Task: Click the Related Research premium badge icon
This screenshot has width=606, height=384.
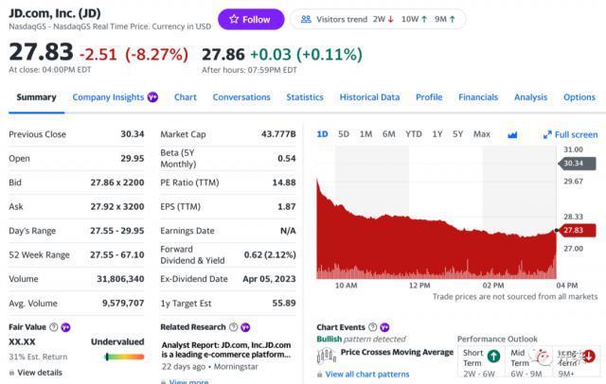Action: tap(244, 327)
